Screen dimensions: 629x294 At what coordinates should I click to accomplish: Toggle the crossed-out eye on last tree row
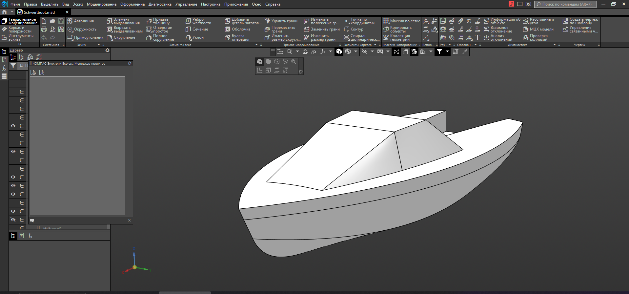tap(13, 220)
